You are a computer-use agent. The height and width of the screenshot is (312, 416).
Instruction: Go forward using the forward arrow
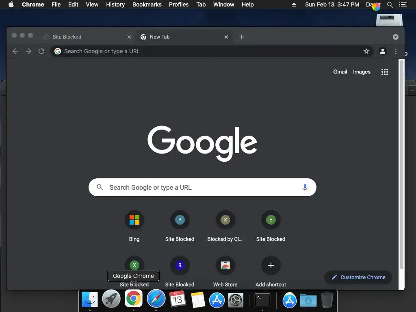click(28, 51)
